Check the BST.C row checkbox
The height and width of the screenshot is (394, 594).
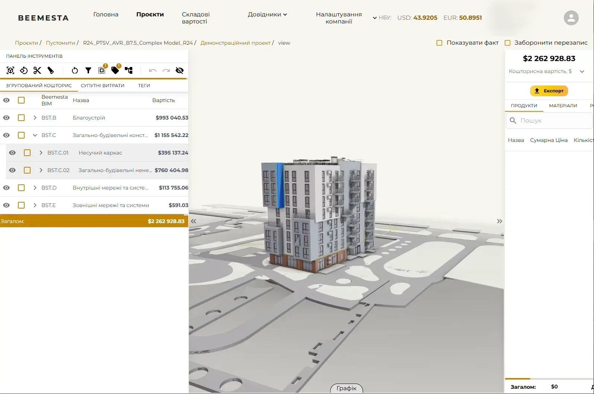[21, 135]
